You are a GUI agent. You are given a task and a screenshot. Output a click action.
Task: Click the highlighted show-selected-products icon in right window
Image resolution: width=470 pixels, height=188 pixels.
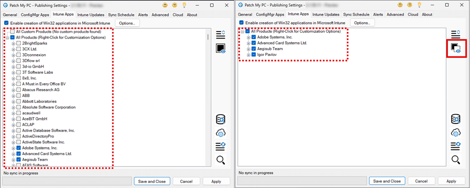(x=454, y=48)
